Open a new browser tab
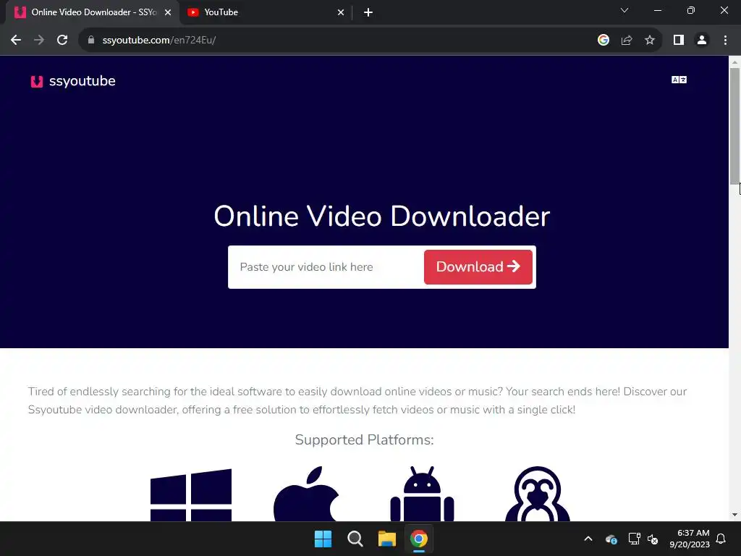The image size is (741, 556). point(368,13)
